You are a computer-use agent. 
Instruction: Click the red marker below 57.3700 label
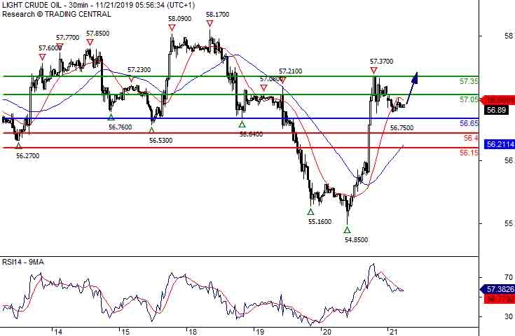coord(373,71)
